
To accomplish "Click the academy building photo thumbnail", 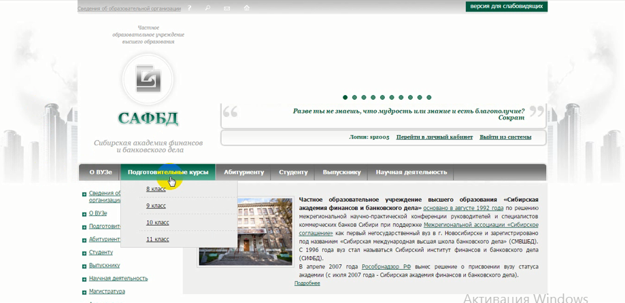I will [x=246, y=232].
